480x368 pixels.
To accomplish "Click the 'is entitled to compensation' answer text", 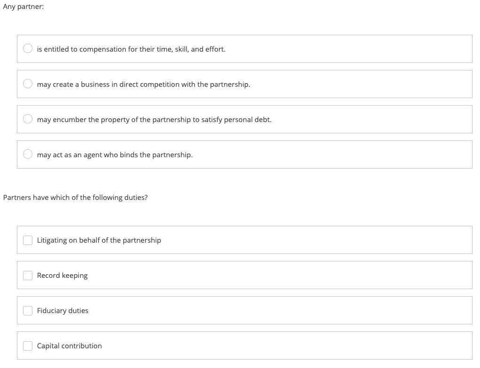I will coord(131,49).
